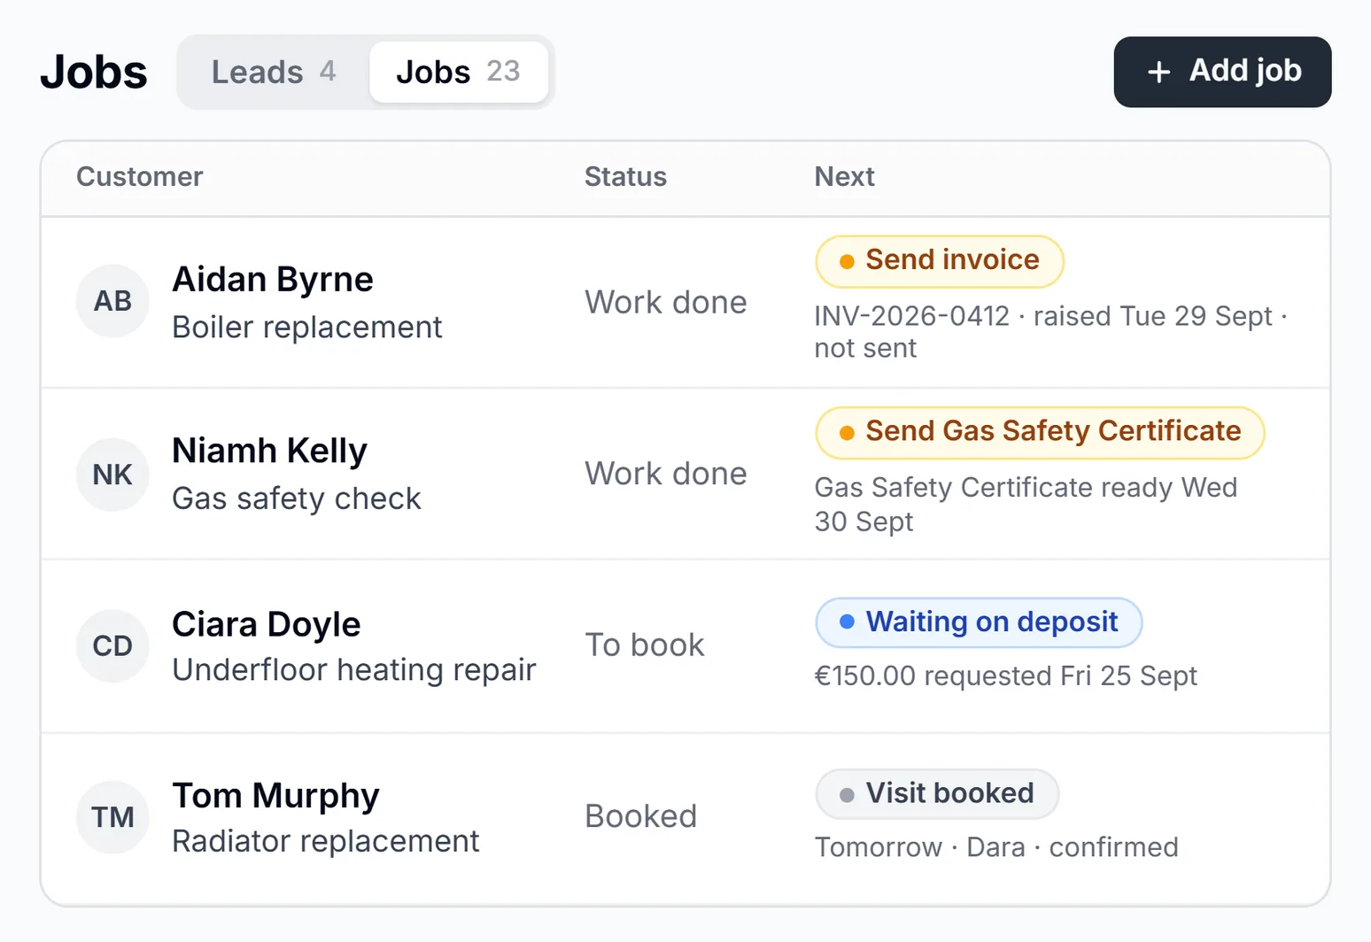This screenshot has height=942, width=1371.
Task: Click the Visit booked pill
Action: pyautogui.click(x=937, y=794)
